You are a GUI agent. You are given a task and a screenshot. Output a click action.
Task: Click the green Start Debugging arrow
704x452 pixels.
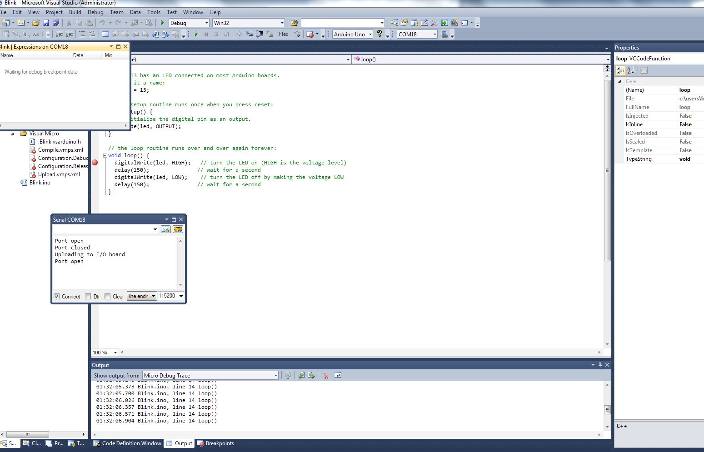coord(162,23)
